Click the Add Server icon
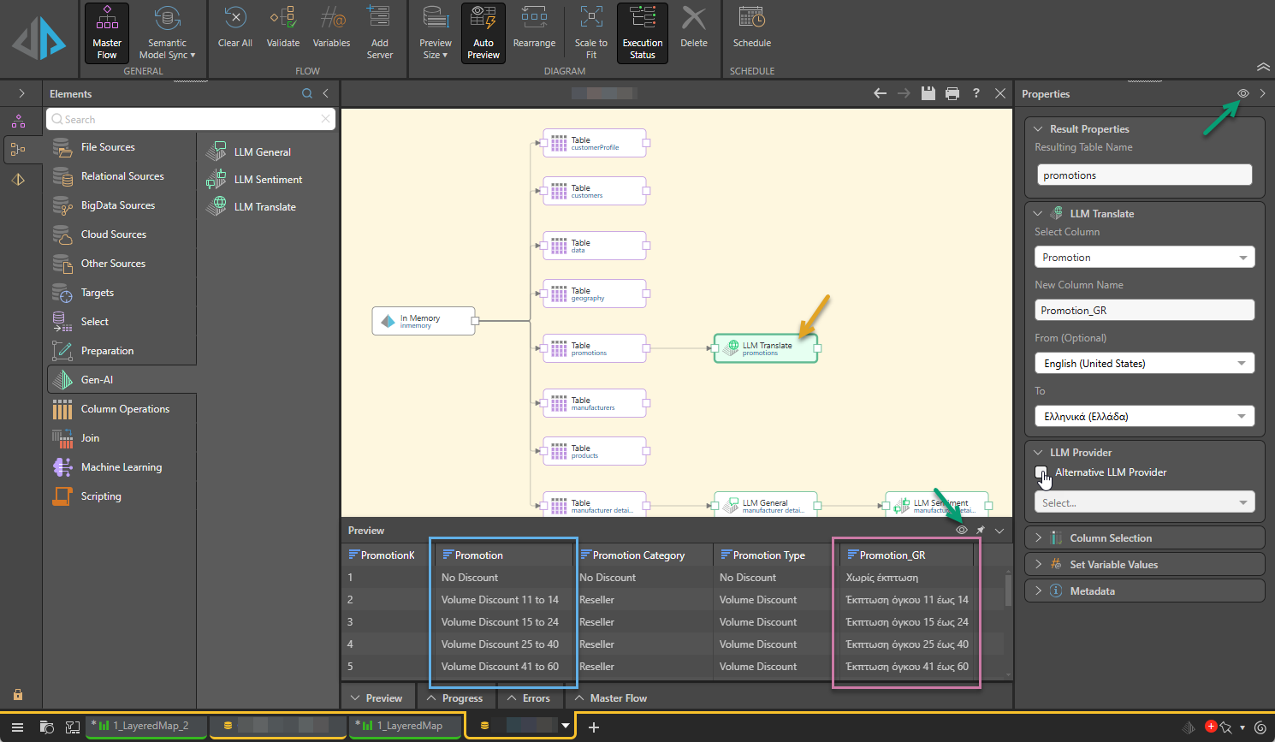 click(379, 32)
